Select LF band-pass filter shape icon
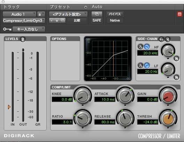 [140, 66]
